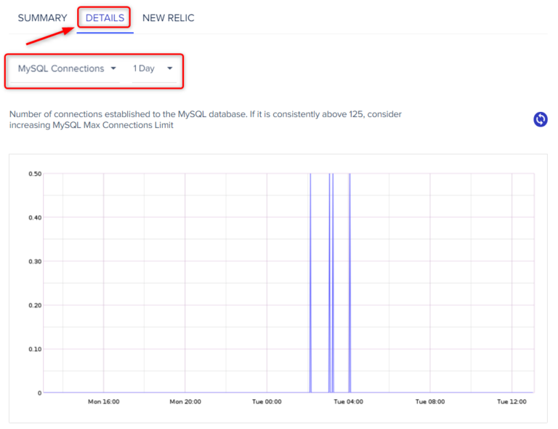Open the 1 Day time range dropdown
The width and height of the screenshot is (558, 429).
click(144, 68)
